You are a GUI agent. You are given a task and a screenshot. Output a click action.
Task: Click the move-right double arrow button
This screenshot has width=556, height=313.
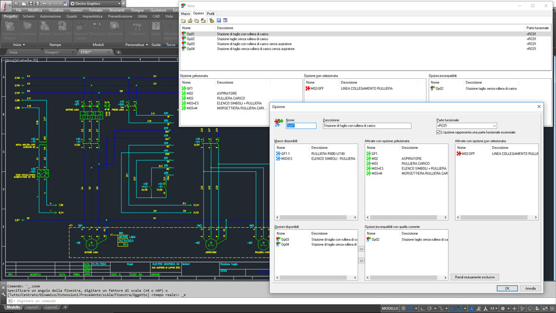[x=362, y=249]
